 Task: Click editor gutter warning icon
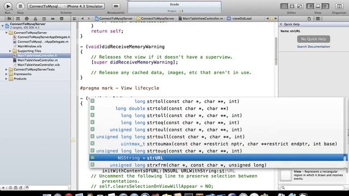(73, 140)
